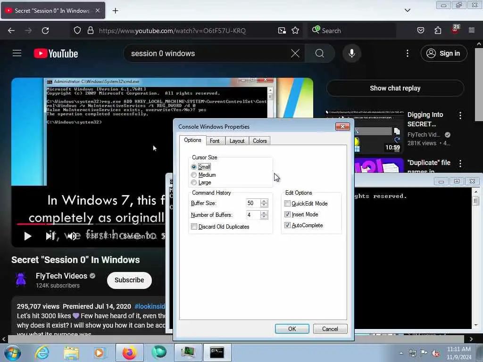Image resolution: width=483 pixels, height=362 pixels.
Task: Close the Secret Session 0 tab
Action: coord(98,11)
